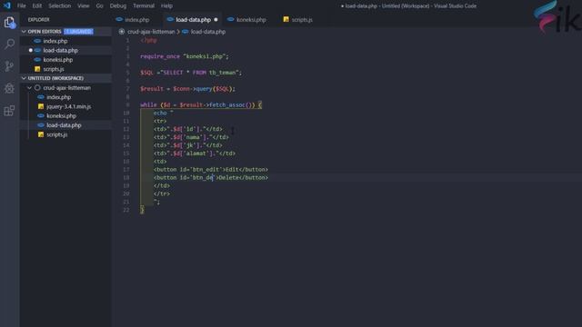Switch to the scripts.js editor tab

(302, 20)
